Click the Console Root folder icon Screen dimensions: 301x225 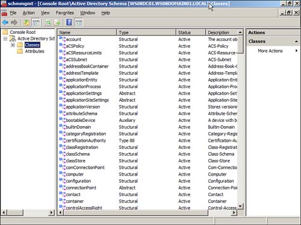[5, 32]
